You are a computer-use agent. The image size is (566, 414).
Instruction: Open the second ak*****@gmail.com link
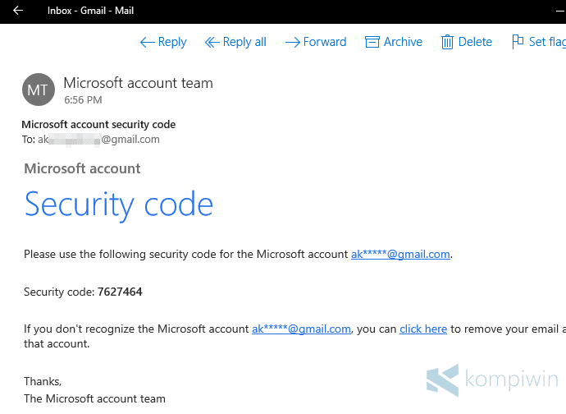point(301,329)
